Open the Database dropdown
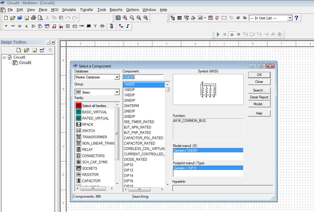The width and height of the screenshot is (314, 212). [117, 77]
